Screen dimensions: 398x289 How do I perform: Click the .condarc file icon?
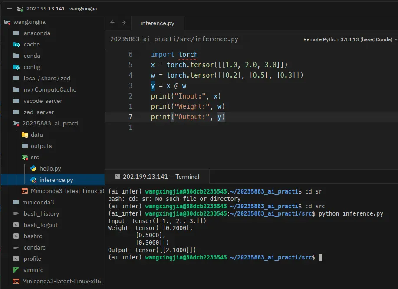click(x=16, y=247)
